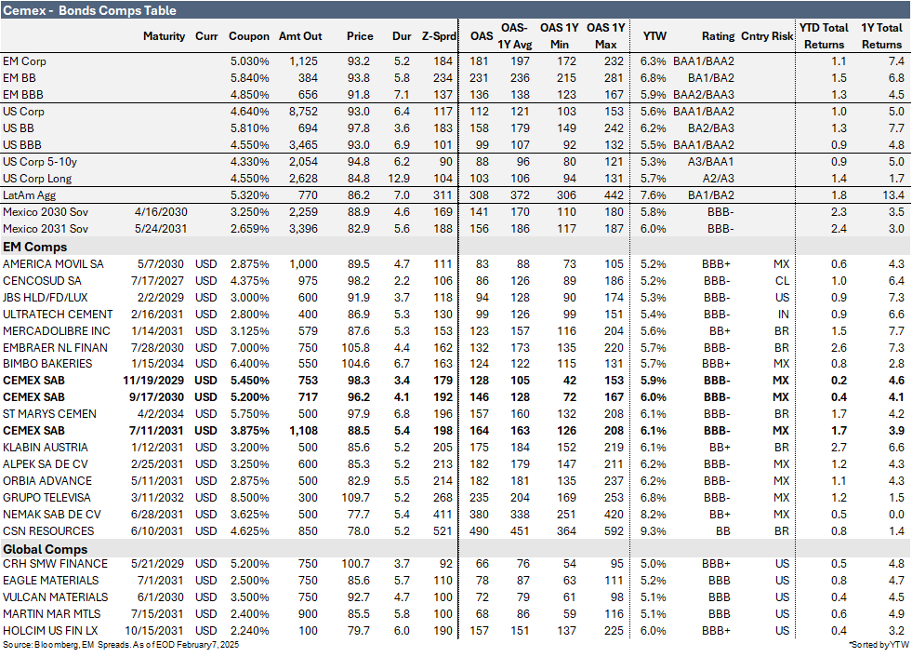Image resolution: width=912 pixels, height=657 pixels.
Task: Select the GRUPO TELEVISA issuer name
Action: [46, 498]
